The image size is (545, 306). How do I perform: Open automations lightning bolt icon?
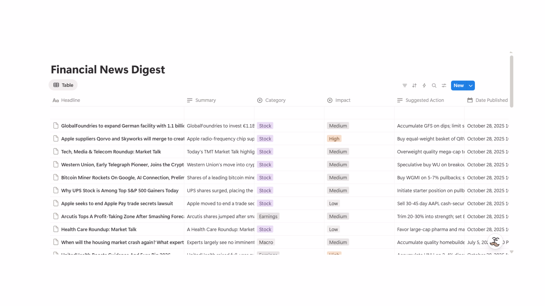(x=424, y=86)
